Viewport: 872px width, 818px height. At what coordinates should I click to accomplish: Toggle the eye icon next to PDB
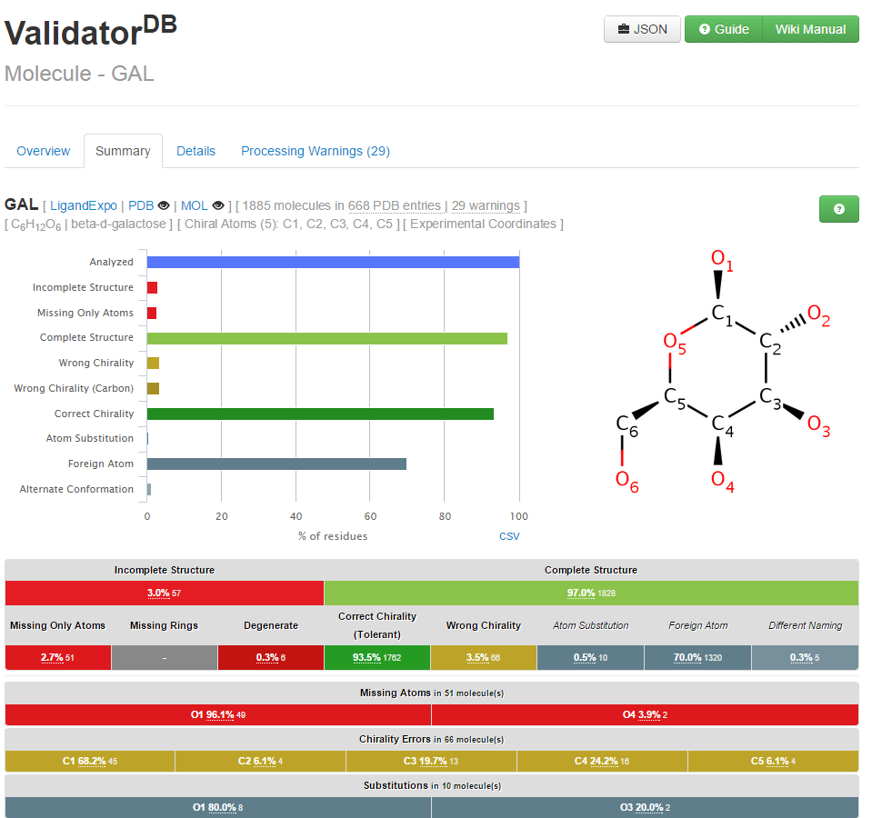[164, 205]
